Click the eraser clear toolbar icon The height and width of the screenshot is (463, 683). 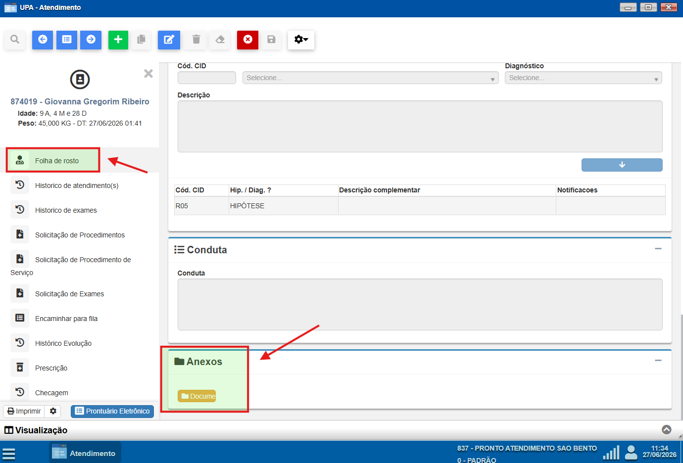tap(220, 40)
